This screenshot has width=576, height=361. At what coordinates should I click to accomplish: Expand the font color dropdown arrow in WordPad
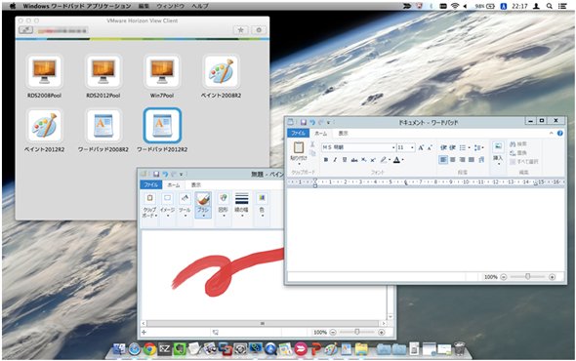403,160
